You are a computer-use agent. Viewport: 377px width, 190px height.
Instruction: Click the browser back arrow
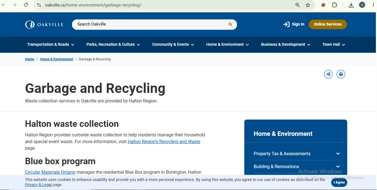click(4, 5)
